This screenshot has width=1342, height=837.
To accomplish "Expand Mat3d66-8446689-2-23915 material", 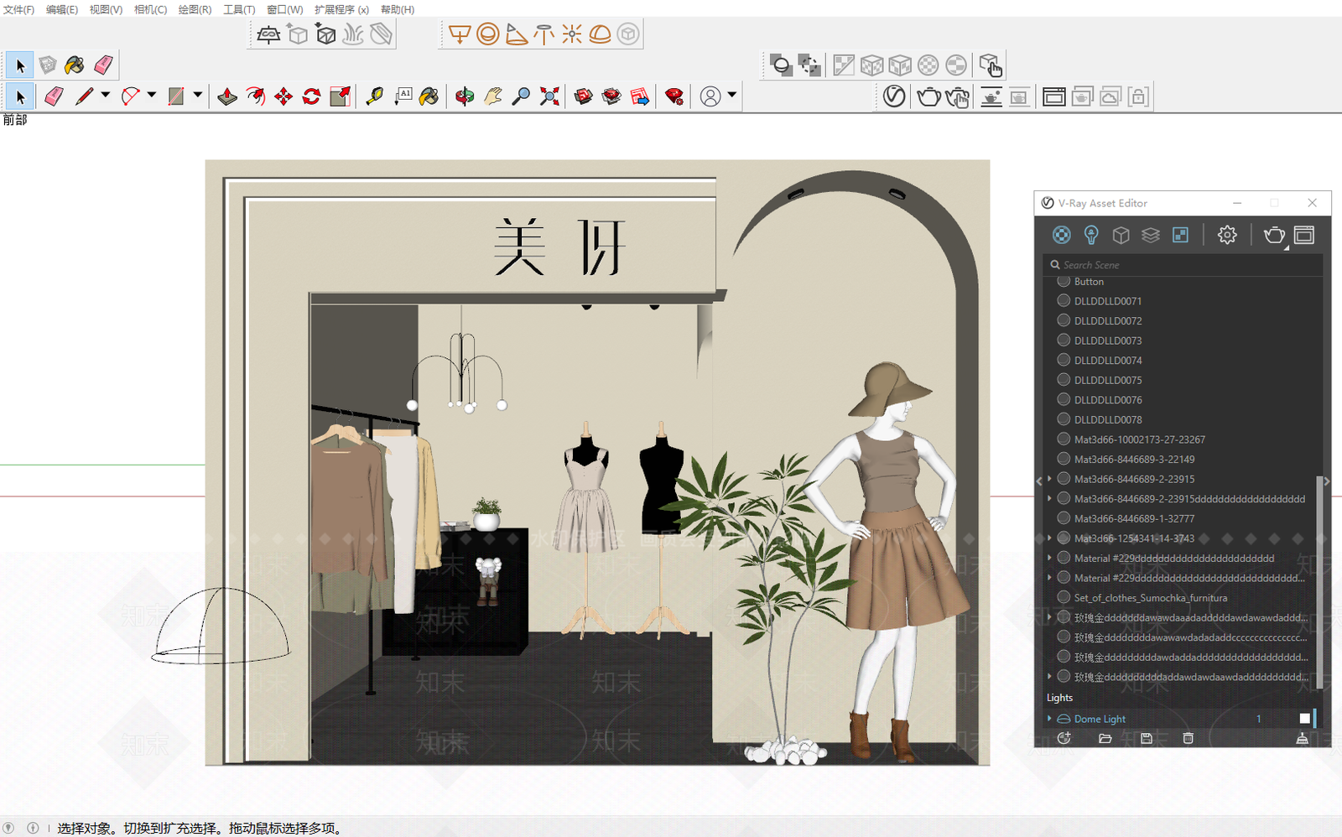I will pyautogui.click(x=1049, y=479).
